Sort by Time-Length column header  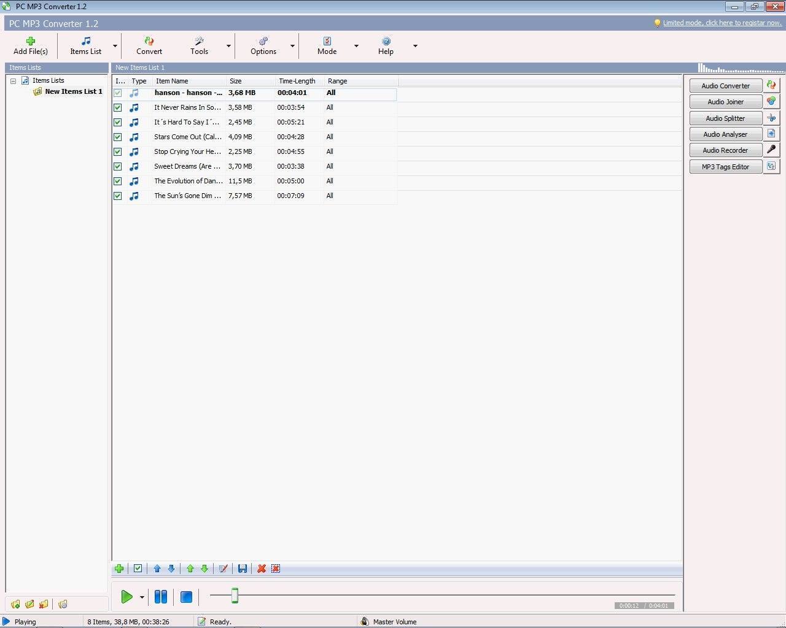point(300,81)
